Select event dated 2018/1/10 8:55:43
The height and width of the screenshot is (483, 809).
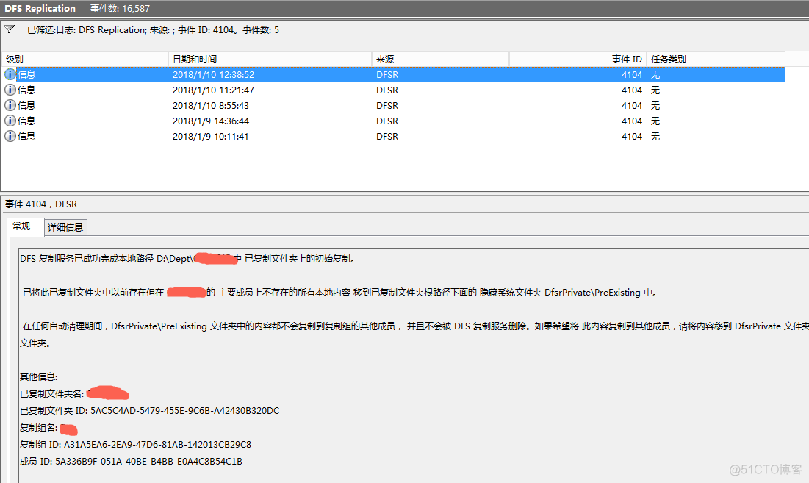(x=394, y=106)
